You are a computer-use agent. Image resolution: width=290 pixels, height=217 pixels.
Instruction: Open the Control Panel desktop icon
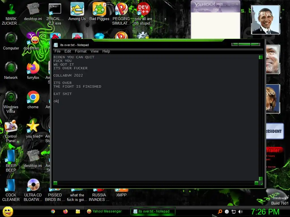point(11,132)
